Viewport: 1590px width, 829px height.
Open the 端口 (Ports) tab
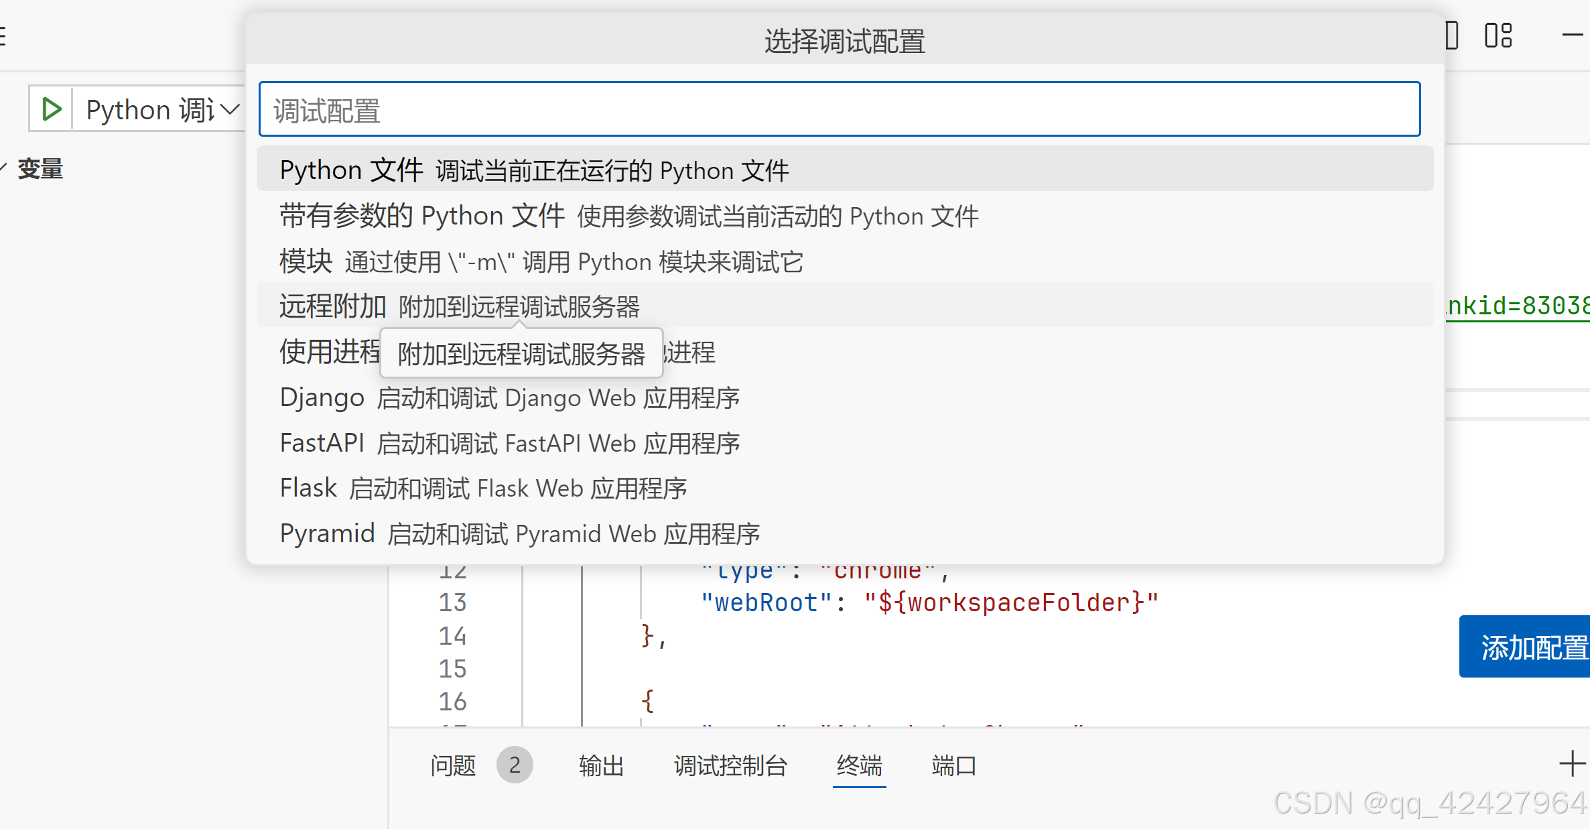[x=953, y=765]
